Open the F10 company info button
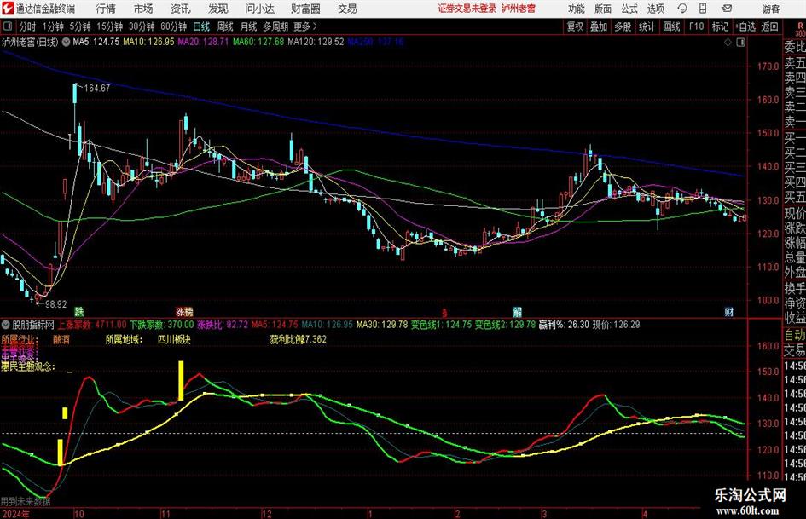The width and height of the screenshot is (806, 519). (696, 26)
